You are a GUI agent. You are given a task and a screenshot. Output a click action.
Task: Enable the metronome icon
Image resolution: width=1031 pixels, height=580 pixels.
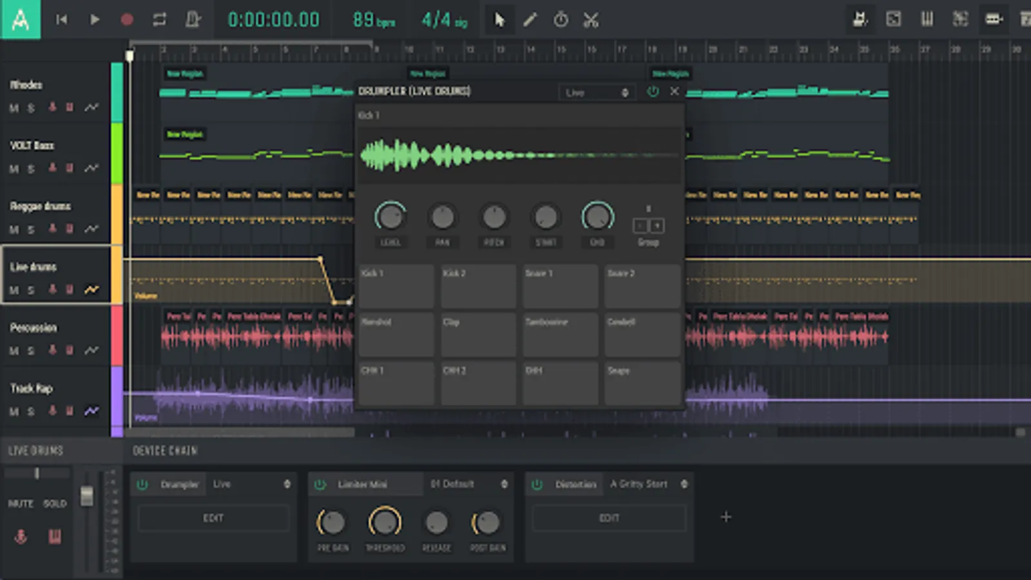[x=193, y=20]
